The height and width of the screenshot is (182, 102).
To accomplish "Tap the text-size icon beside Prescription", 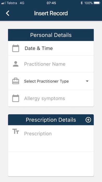I will click(x=16, y=131).
